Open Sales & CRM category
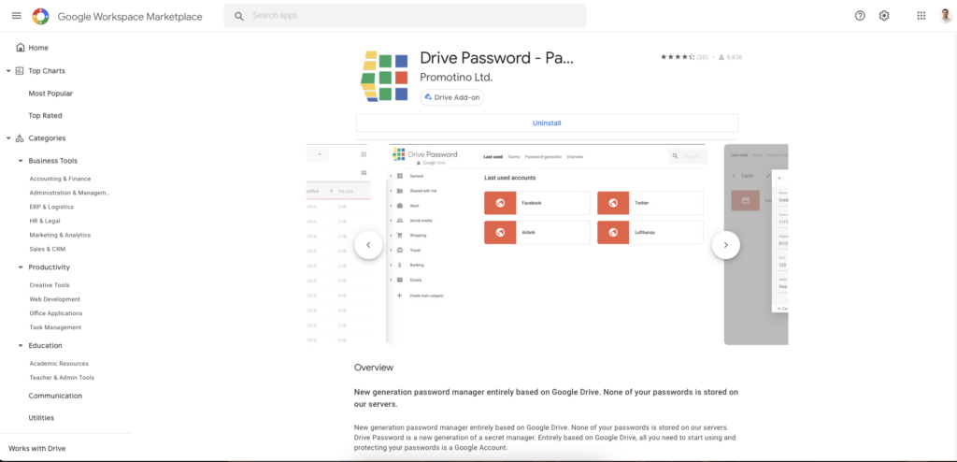 coord(47,250)
